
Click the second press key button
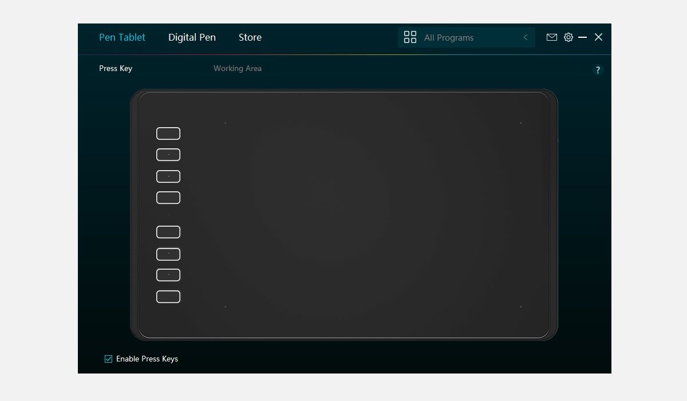point(168,154)
